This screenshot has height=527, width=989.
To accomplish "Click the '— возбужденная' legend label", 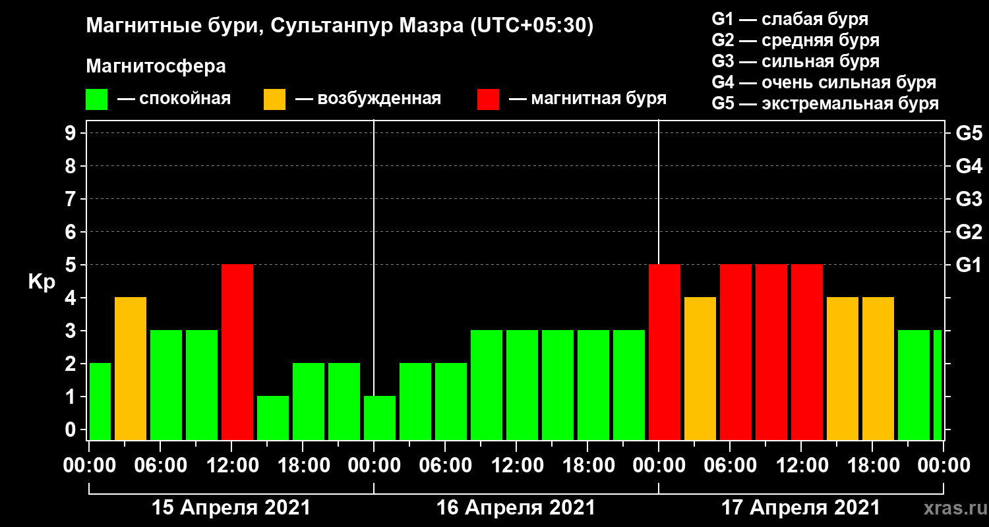I will click(x=367, y=99).
